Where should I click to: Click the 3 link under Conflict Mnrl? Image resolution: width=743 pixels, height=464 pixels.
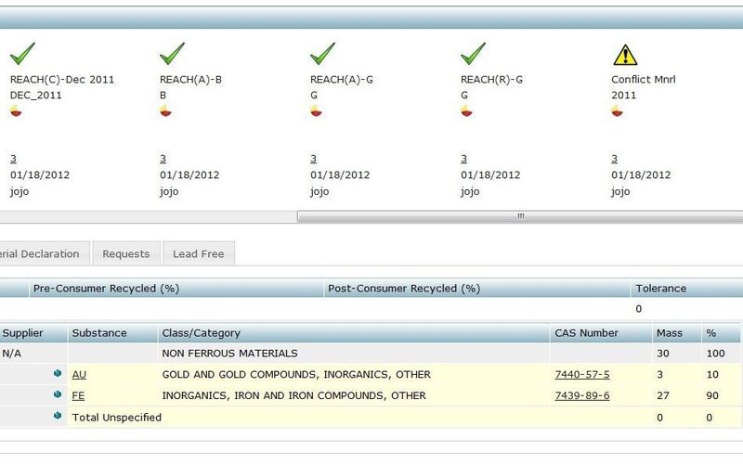pyautogui.click(x=614, y=159)
